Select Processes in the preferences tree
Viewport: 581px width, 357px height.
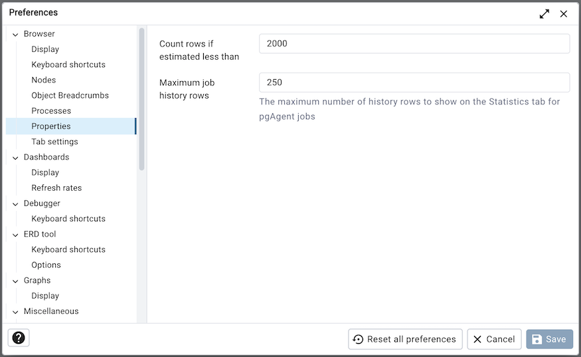coord(51,111)
